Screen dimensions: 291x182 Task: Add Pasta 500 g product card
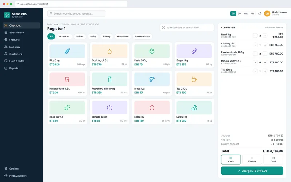(152, 55)
